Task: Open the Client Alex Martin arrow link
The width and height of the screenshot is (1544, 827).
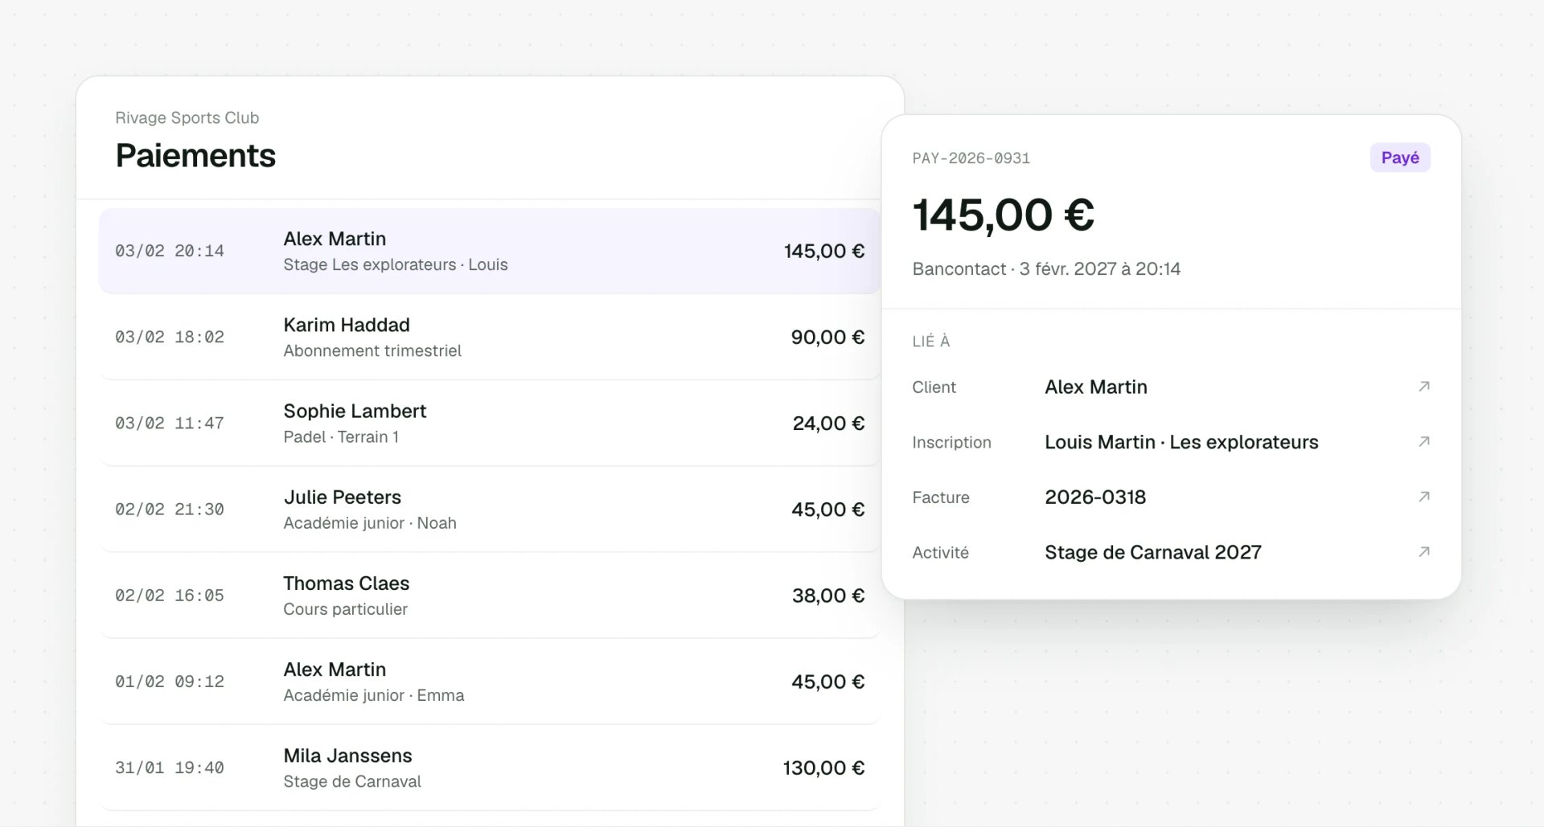Action: click(1423, 387)
